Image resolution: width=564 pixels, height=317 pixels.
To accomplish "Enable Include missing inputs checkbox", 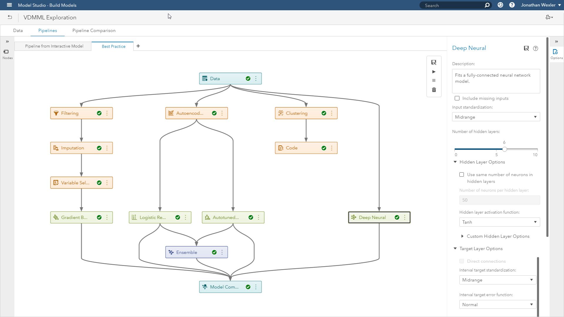I will click(x=457, y=98).
